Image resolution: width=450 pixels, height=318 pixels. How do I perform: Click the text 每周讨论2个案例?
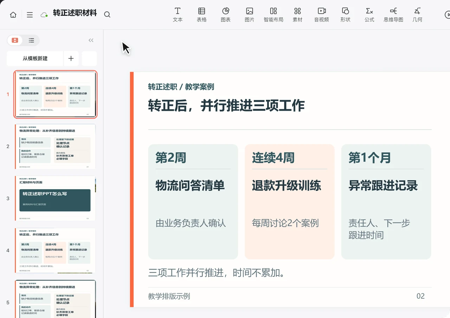(285, 223)
